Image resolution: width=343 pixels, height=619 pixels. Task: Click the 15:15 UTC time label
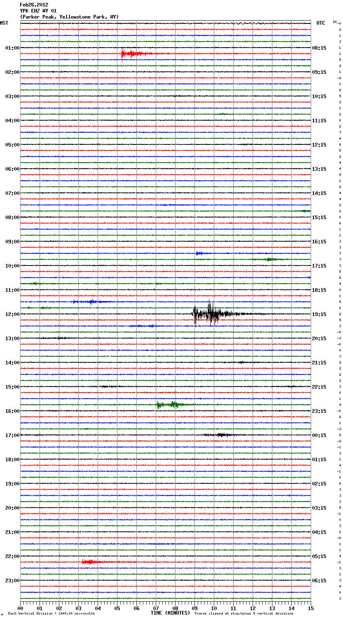(319, 217)
